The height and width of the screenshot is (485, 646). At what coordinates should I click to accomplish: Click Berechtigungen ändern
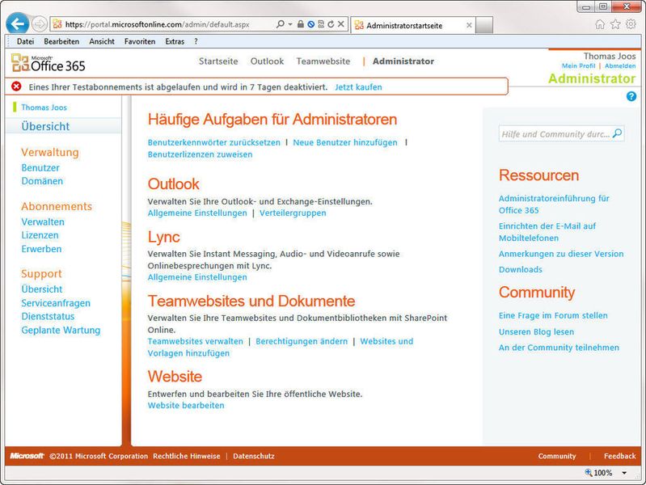point(302,342)
